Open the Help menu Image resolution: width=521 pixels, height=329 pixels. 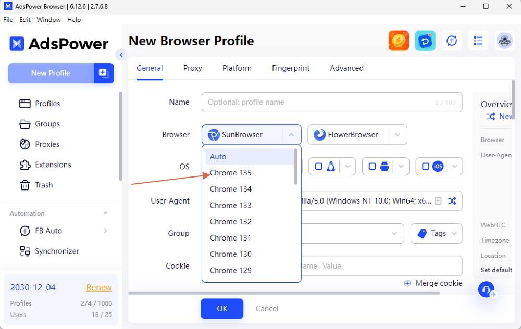[x=74, y=20]
